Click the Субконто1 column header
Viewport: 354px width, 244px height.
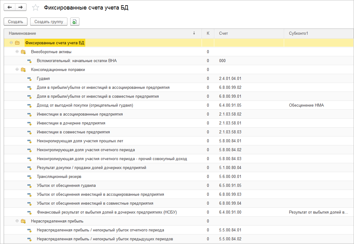[298, 33]
